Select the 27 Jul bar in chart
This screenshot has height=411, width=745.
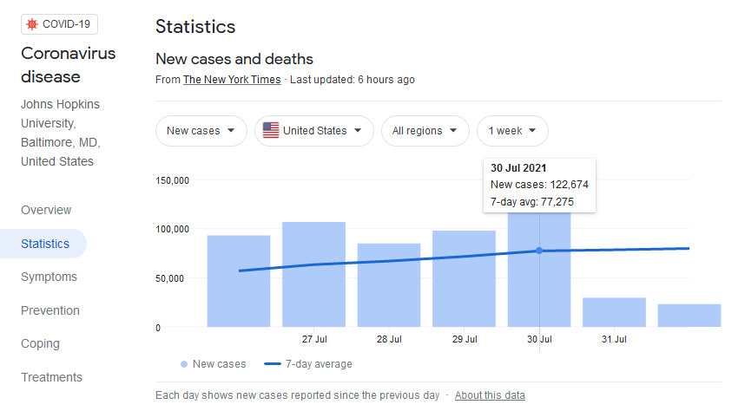tap(314, 274)
